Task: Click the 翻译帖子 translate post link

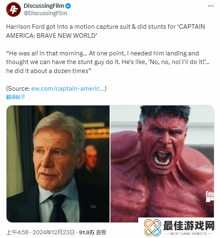Action: 16,97
